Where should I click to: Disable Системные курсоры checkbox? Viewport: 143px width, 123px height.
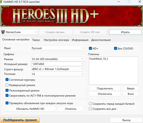pos(7,80)
